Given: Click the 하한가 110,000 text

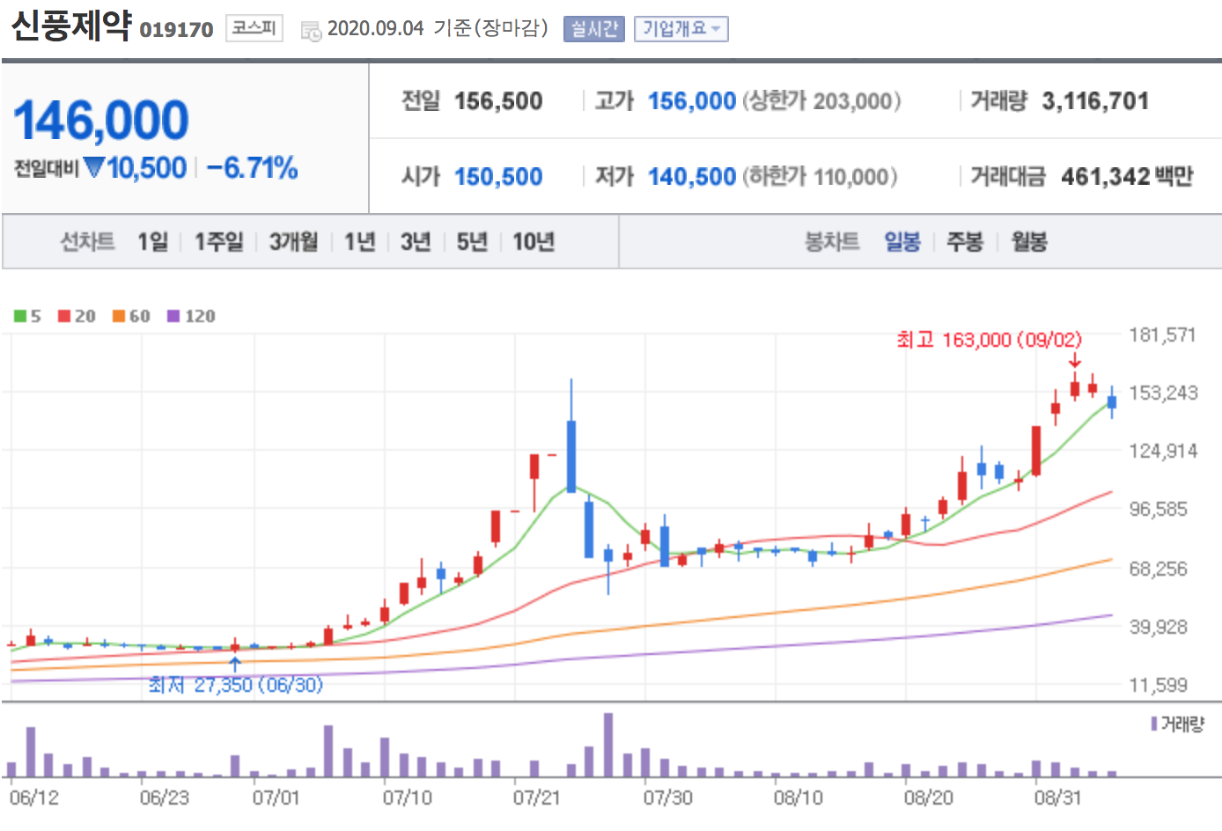Looking at the screenshot, I should 821,177.
